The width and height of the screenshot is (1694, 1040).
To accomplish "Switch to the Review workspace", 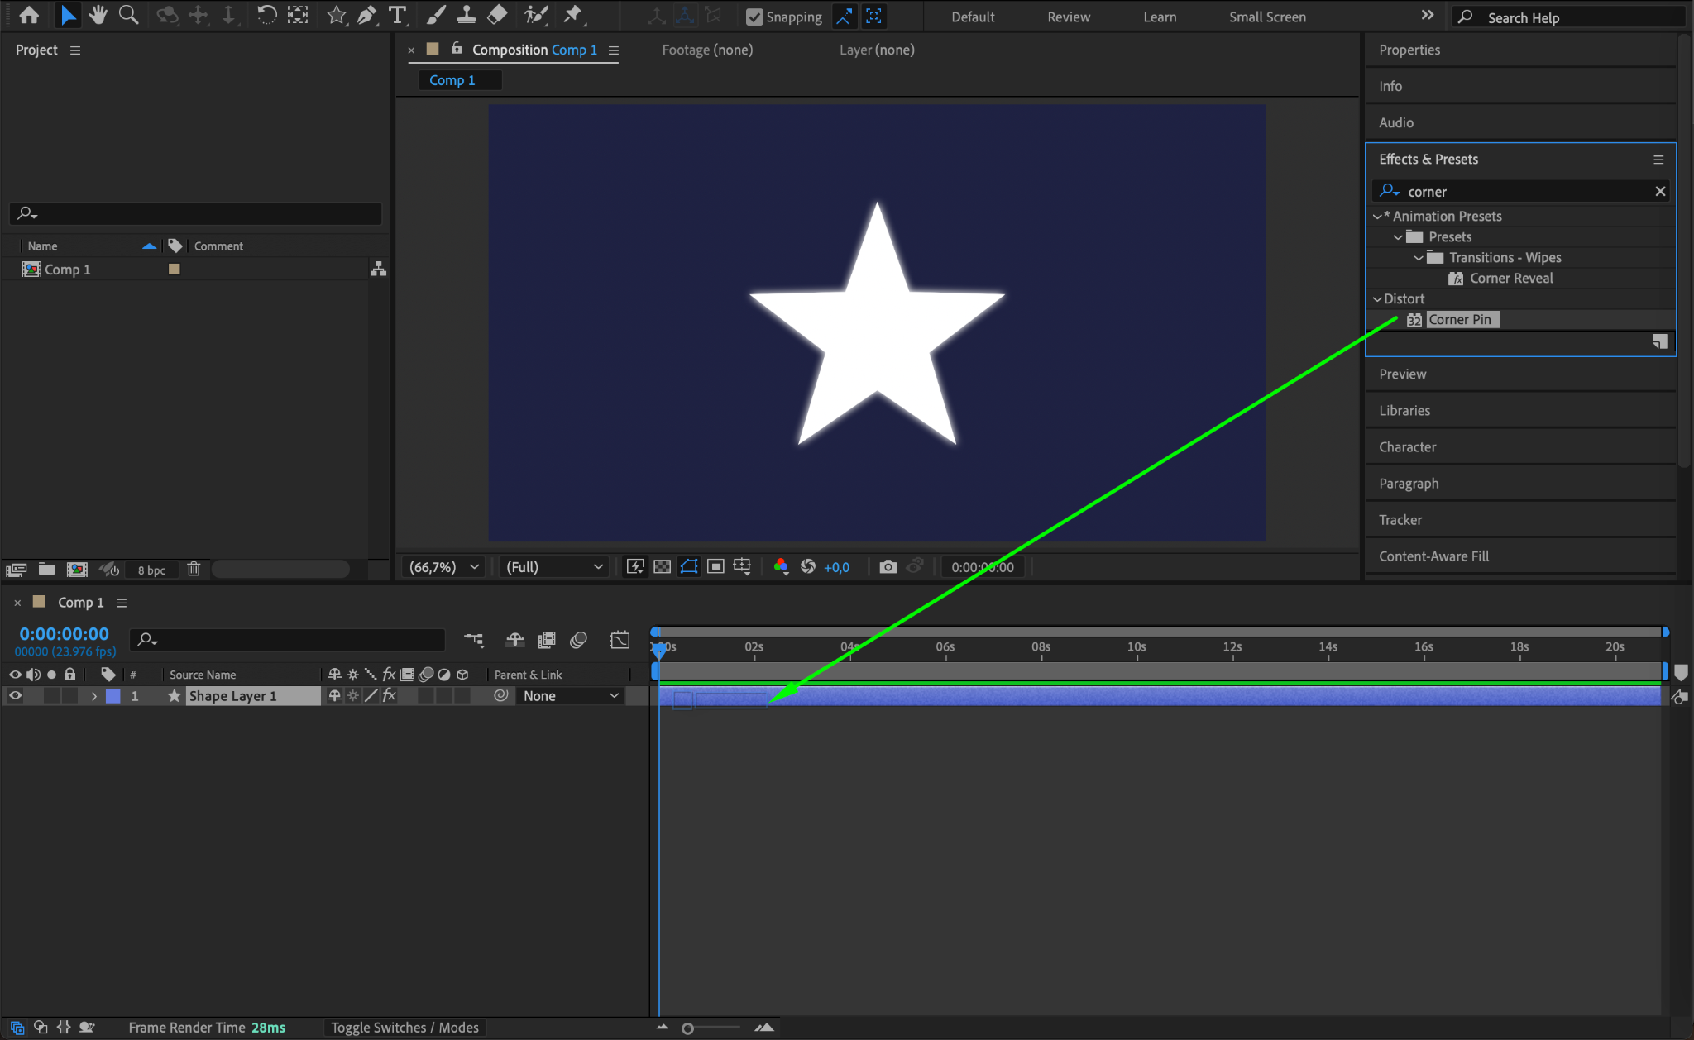I will [x=1068, y=17].
